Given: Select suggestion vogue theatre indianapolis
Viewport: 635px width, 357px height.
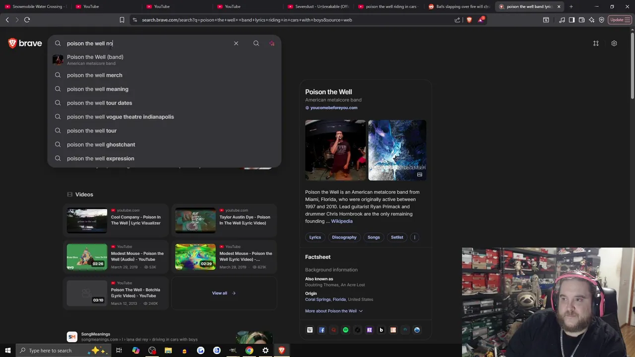Looking at the screenshot, I should pos(164,117).
